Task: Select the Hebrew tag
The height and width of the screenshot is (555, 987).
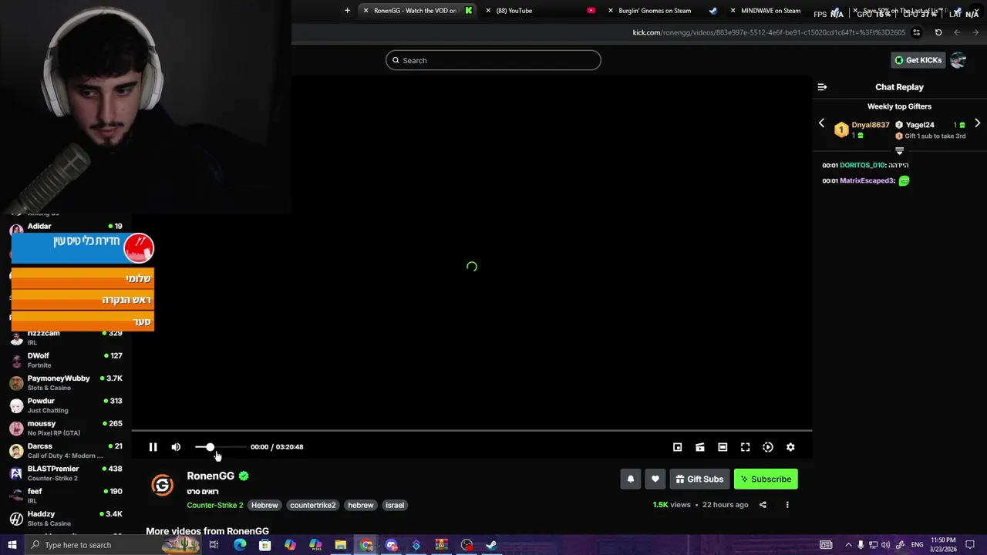Action: pos(264,505)
